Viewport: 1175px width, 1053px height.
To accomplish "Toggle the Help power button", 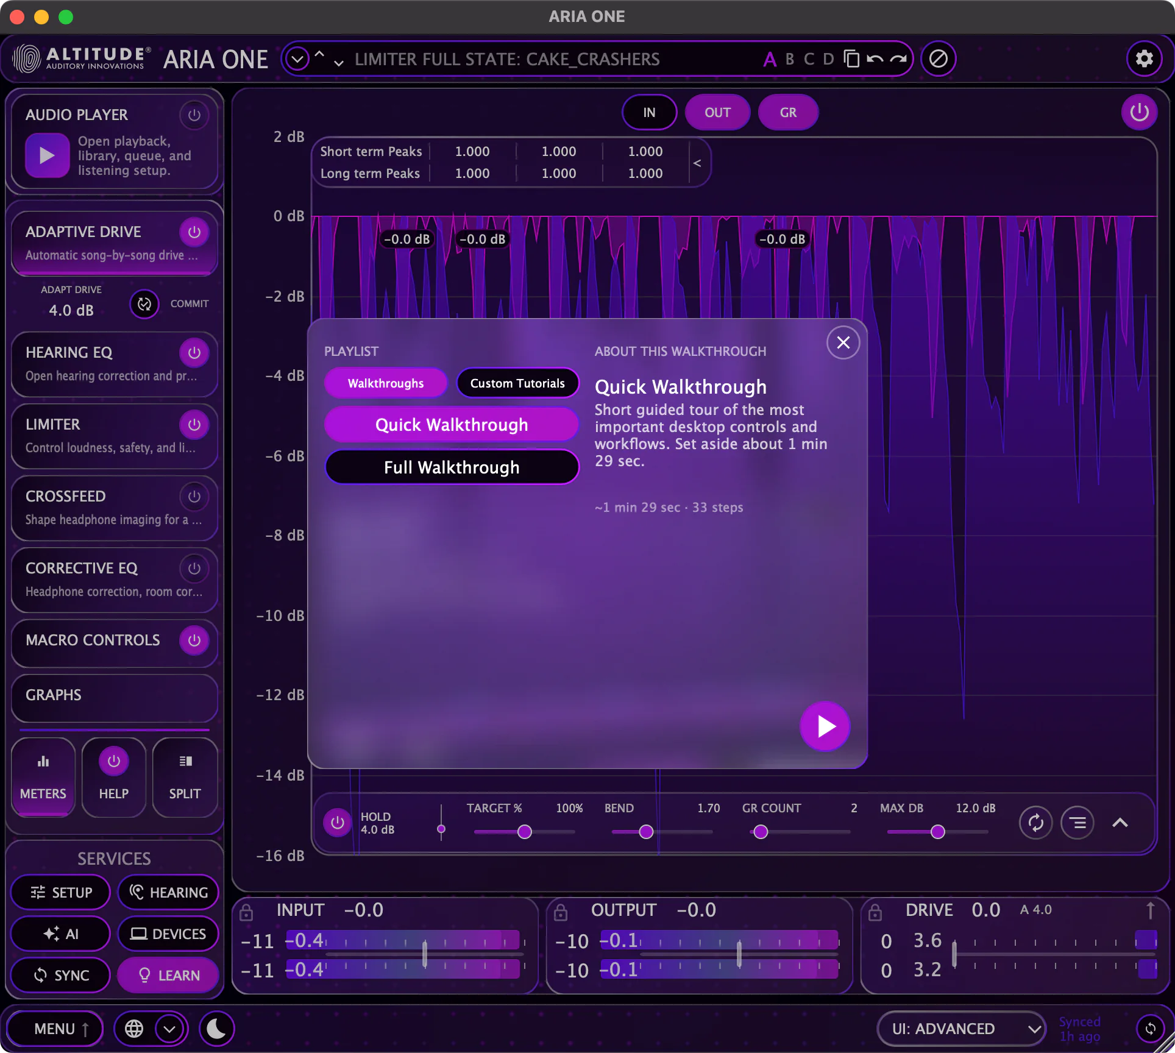I will point(114,761).
